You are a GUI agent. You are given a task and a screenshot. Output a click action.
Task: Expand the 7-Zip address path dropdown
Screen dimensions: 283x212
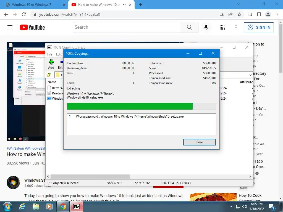(x=250, y=75)
